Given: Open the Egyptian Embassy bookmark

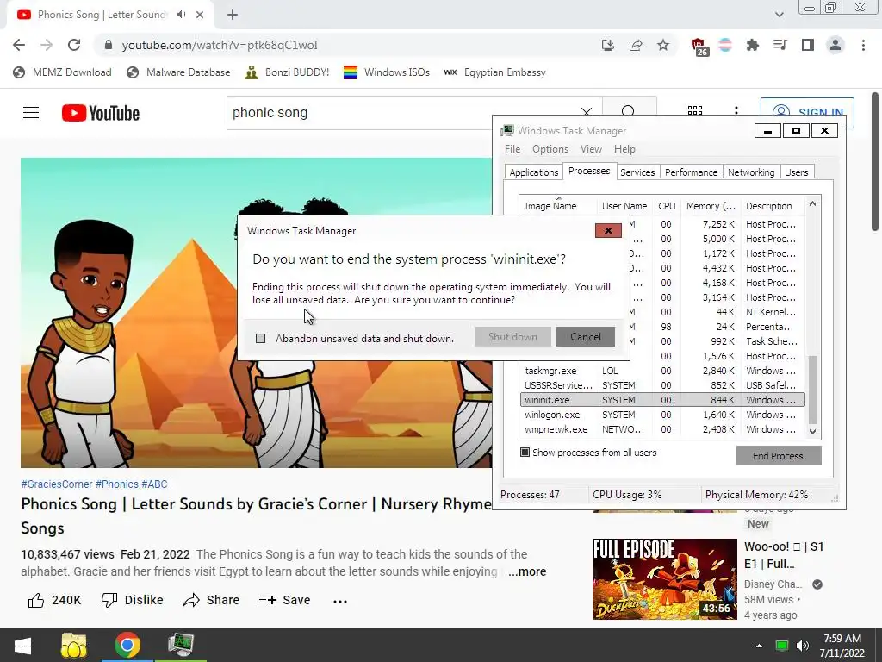Looking at the screenshot, I should pyautogui.click(x=495, y=72).
